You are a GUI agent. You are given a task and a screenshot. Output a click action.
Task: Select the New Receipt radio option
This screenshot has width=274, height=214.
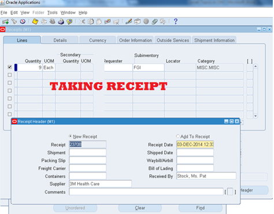(71, 136)
